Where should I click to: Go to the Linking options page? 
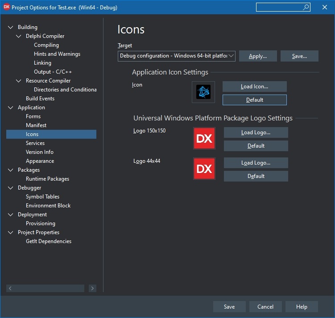tap(42, 63)
